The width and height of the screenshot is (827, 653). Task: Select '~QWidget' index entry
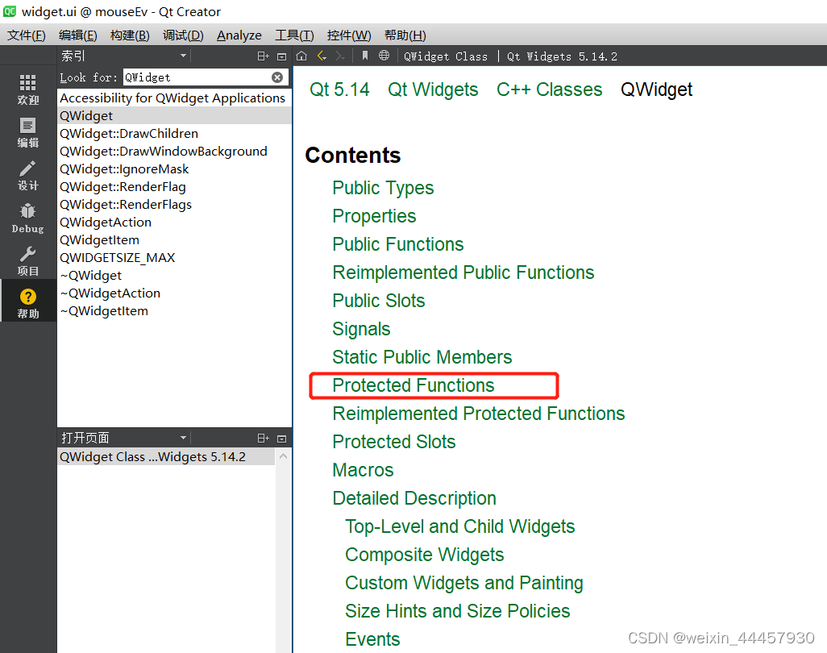(x=174, y=276)
